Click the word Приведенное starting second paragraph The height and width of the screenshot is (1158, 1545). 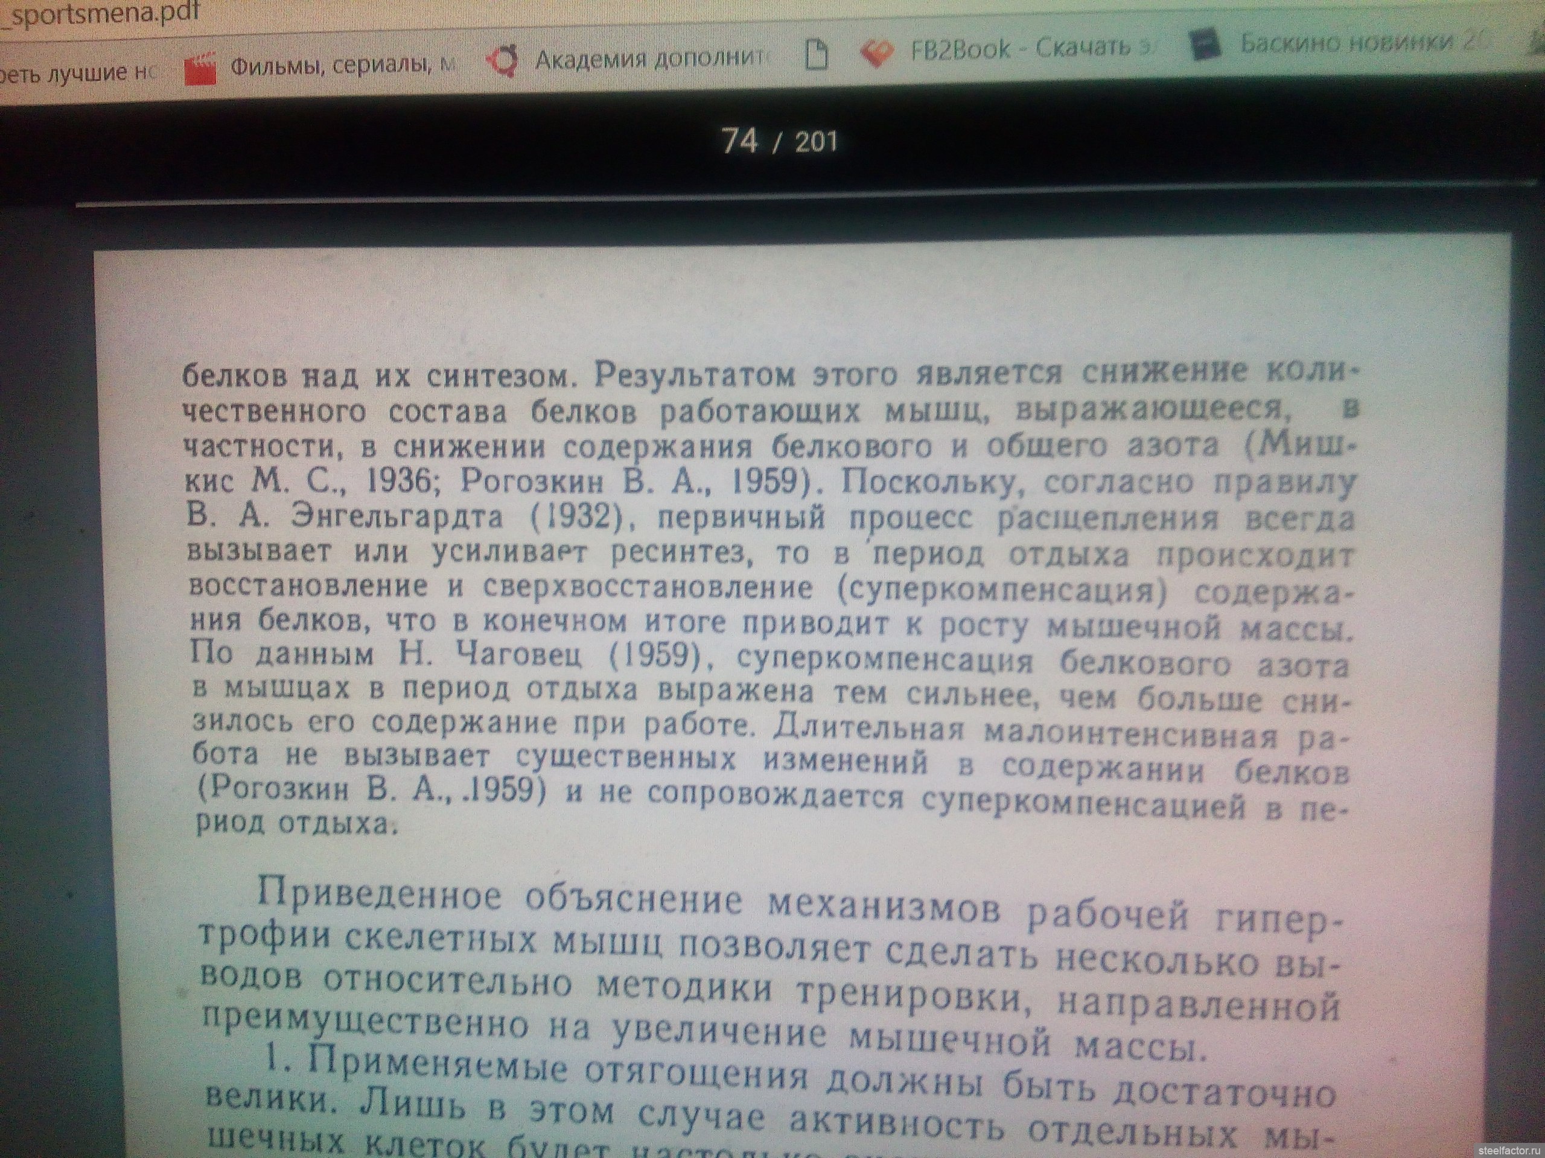[x=380, y=896]
